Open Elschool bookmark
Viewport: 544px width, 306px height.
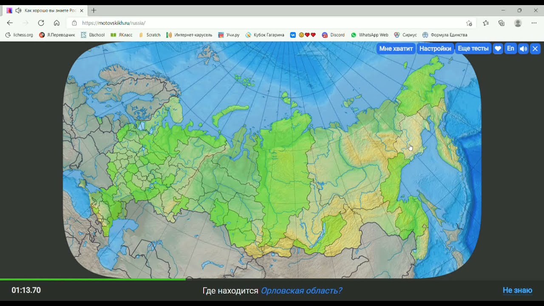[93, 35]
